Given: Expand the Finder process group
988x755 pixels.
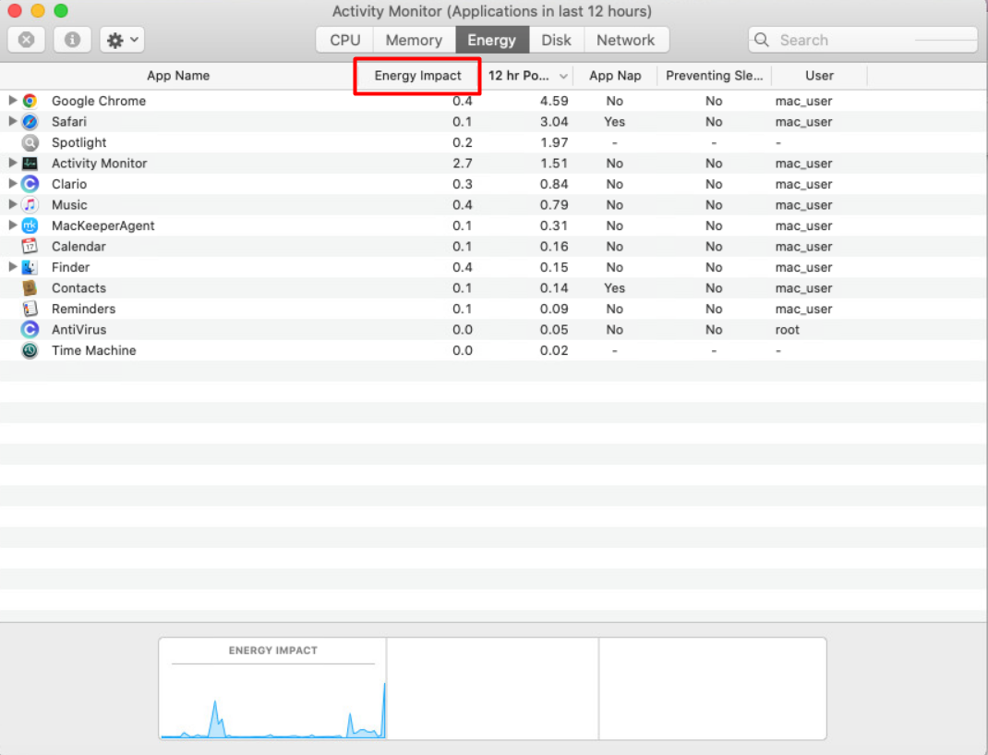Looking at the screenshot, I should (12, 267).
